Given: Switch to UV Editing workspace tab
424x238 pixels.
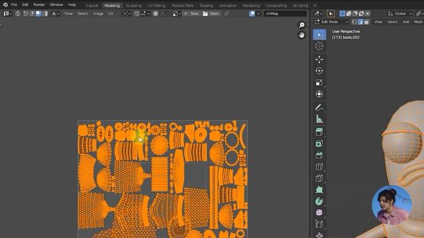Looking at the screenshot, I should 156,5.
